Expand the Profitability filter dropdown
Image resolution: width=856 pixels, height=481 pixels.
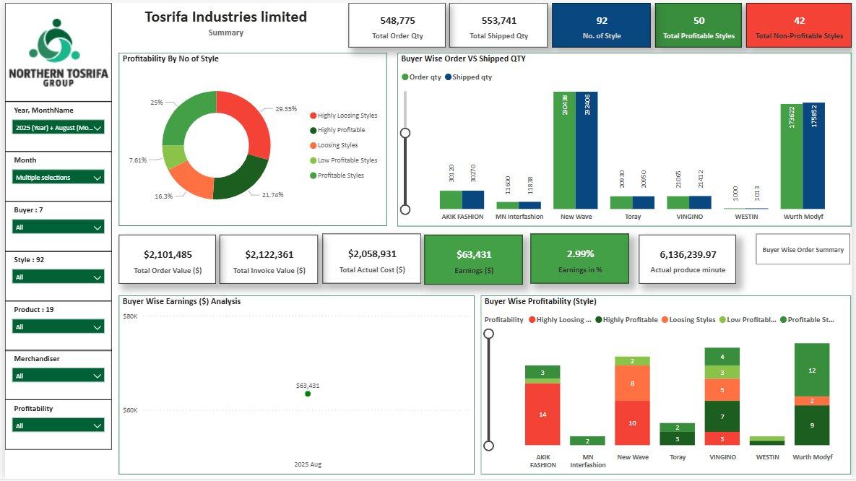58,425
